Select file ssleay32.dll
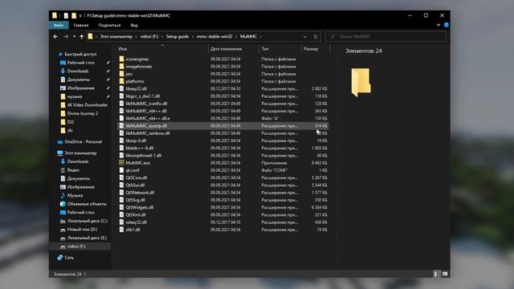 point(136,222)
